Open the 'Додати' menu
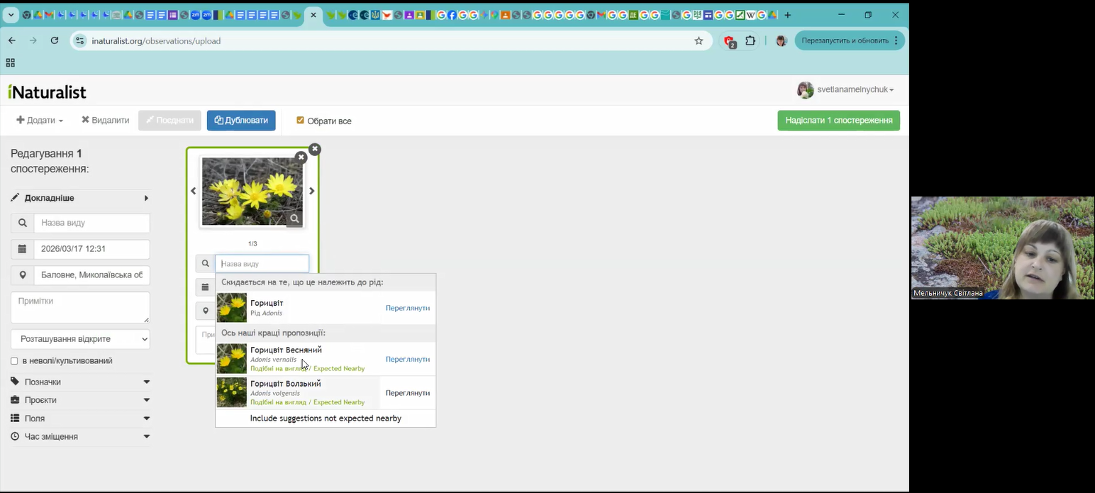The width and height of the screenshot is (1095, 493). tap(40, 121)
